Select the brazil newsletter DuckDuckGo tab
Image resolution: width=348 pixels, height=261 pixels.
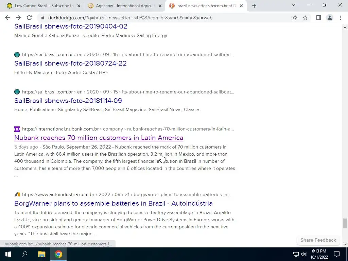(206, 6)
